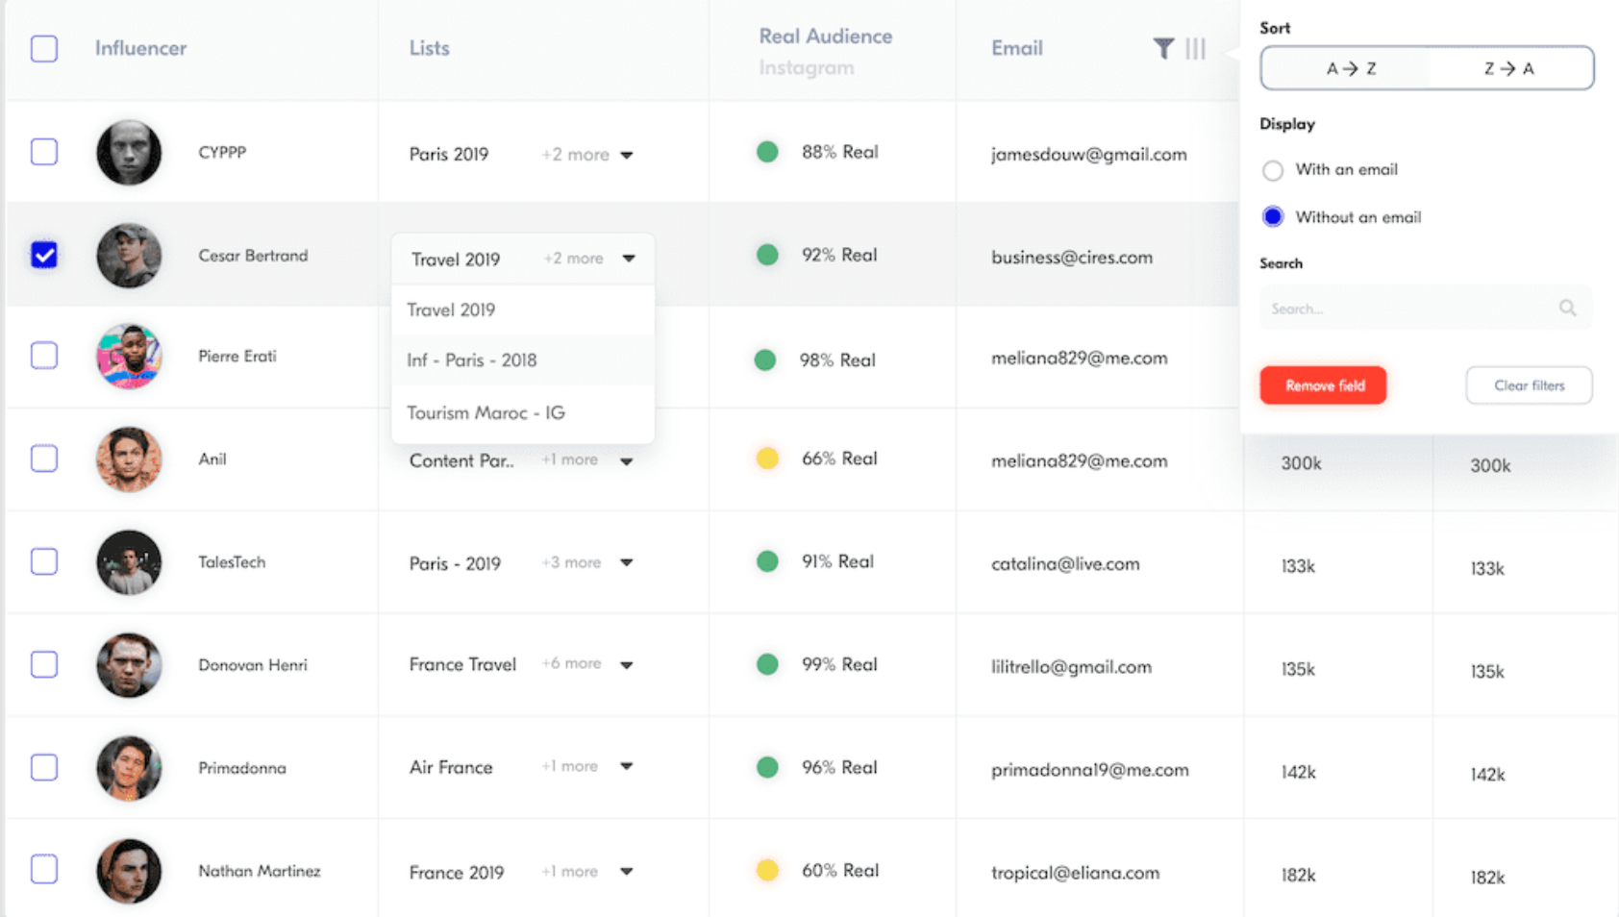Click the column settings bars icon
The height and width of the screenshot is (917, 1619).
pos(1195,48)
